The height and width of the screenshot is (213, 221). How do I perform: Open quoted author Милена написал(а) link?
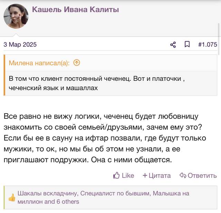pyautogui.click(x=39, y=63)
